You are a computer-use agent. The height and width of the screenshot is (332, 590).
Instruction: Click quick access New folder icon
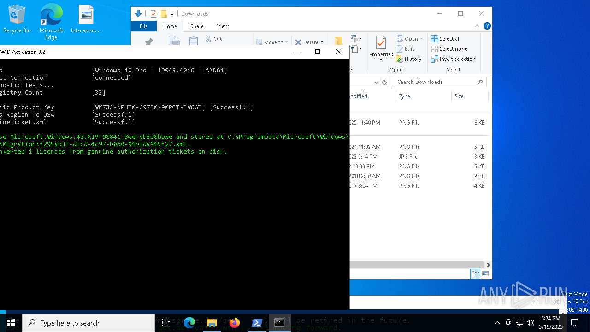(164, 14)
